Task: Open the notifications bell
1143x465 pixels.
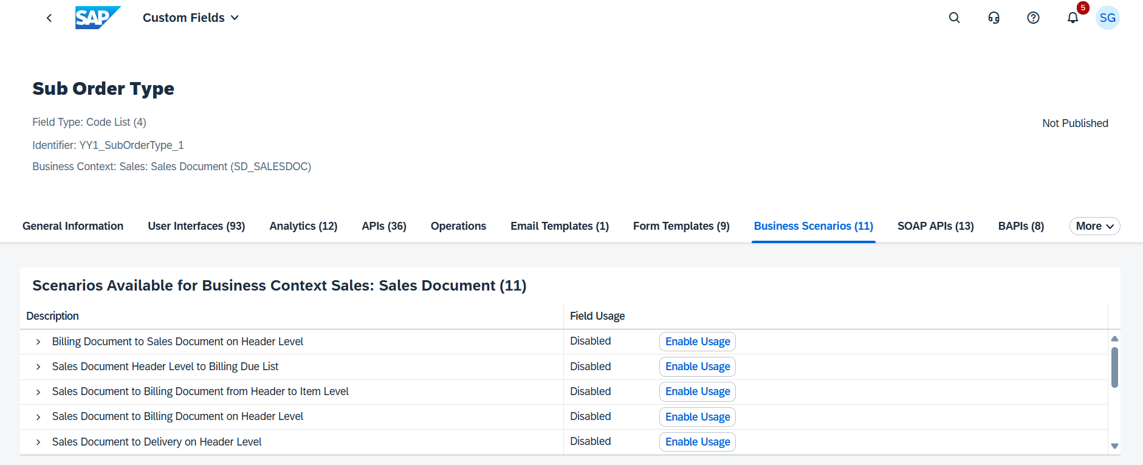Action: 1073,18
